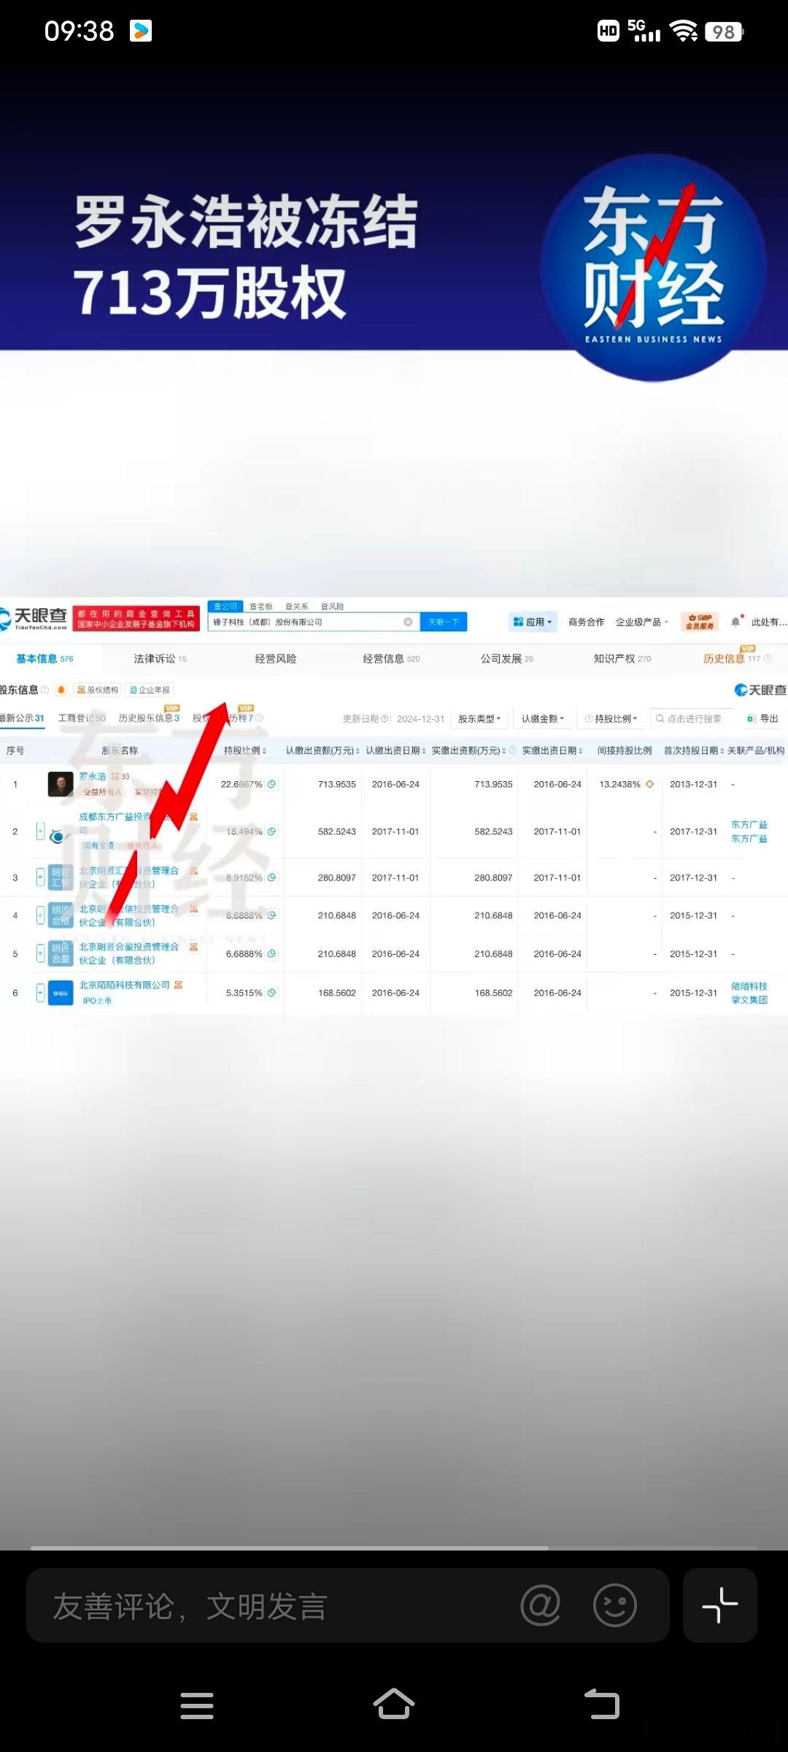Click the 股权结构 button
The image size is (788, 1752).
[x=97, y=690]
